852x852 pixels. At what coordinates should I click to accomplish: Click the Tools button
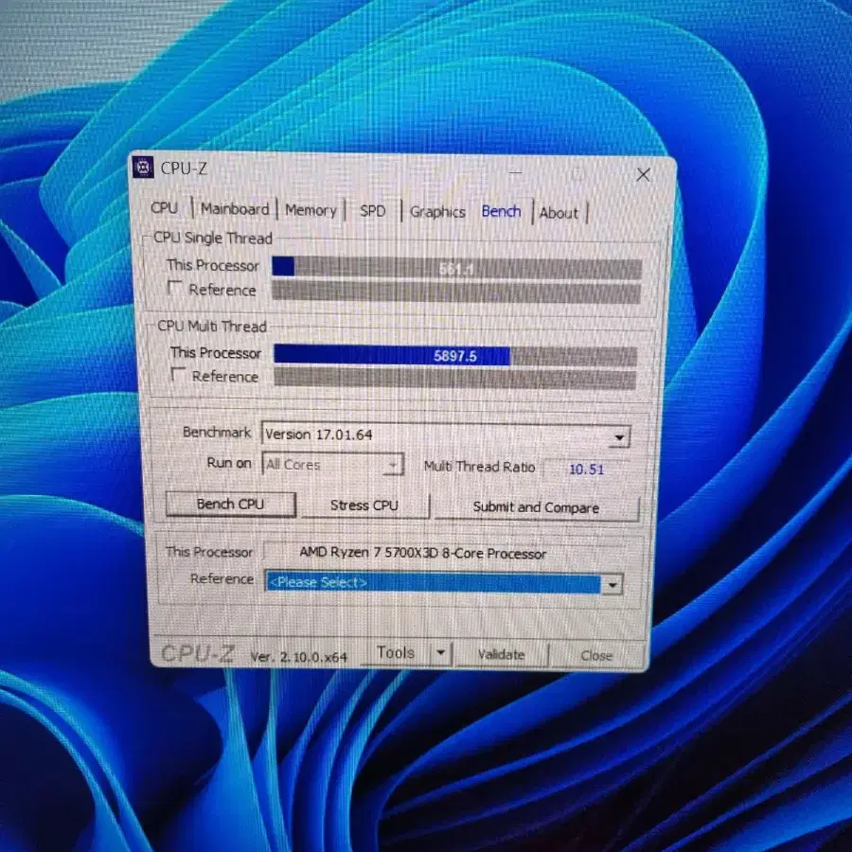[396, 652]
